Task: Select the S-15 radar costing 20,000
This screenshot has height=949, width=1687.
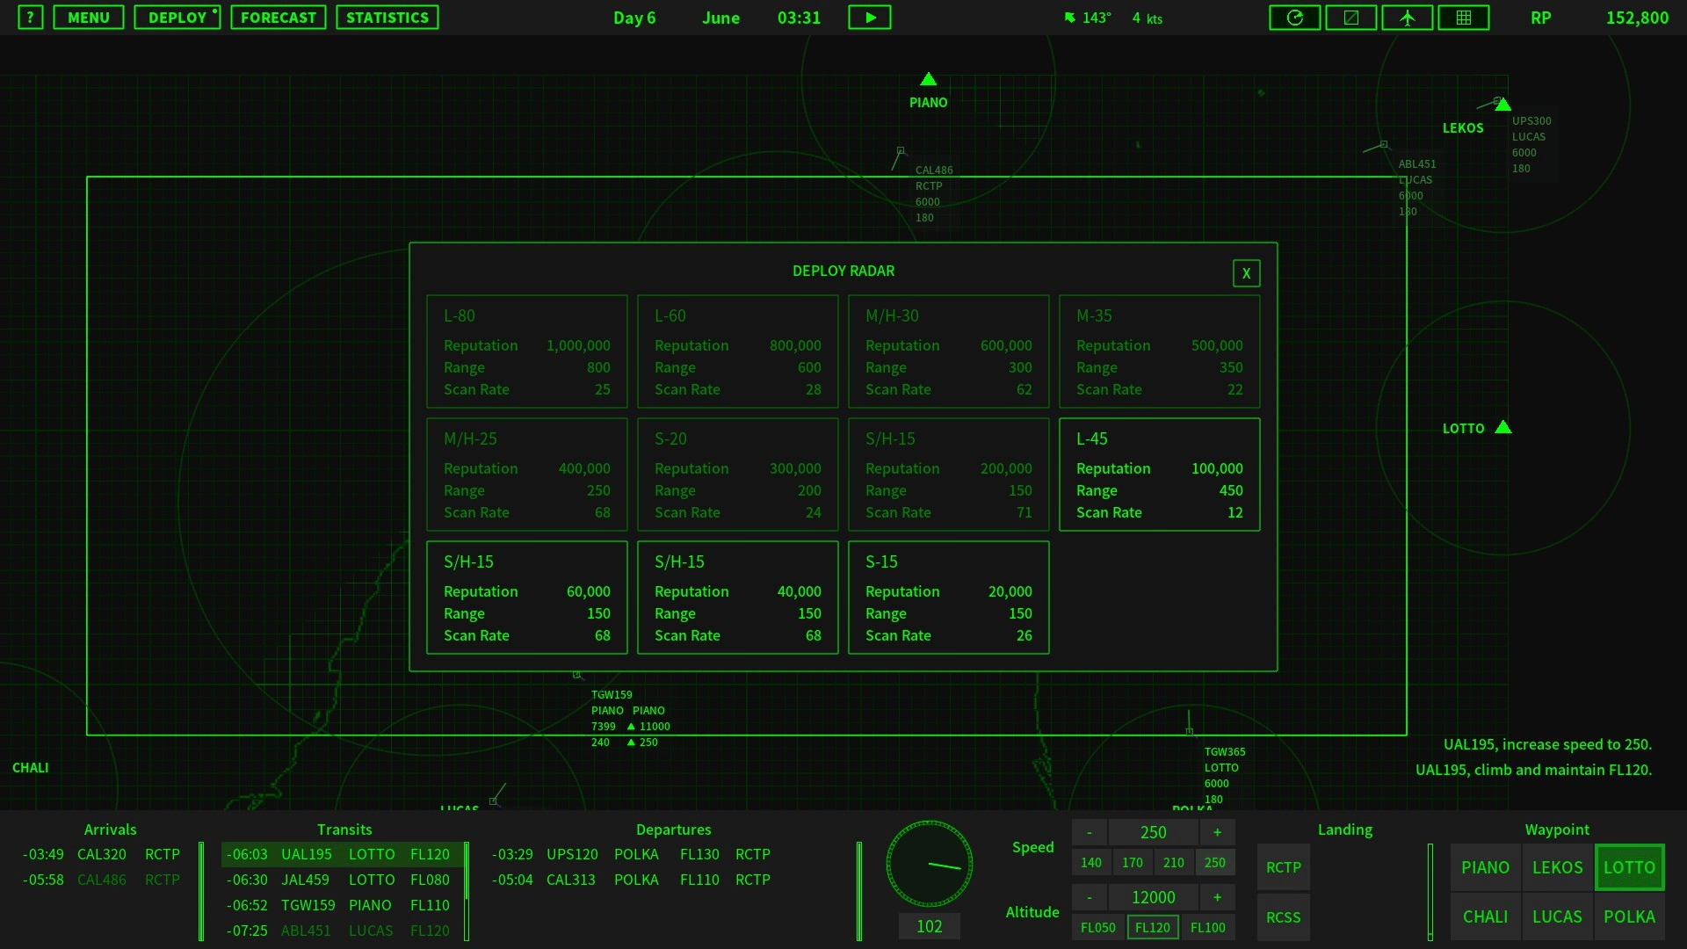Action: 948,598
